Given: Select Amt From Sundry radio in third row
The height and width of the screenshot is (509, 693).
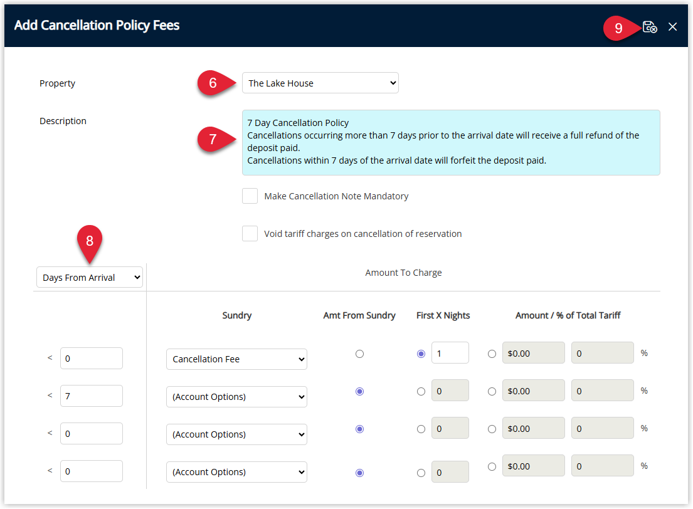Looking at the screenshot, I should tap(360, 429).
